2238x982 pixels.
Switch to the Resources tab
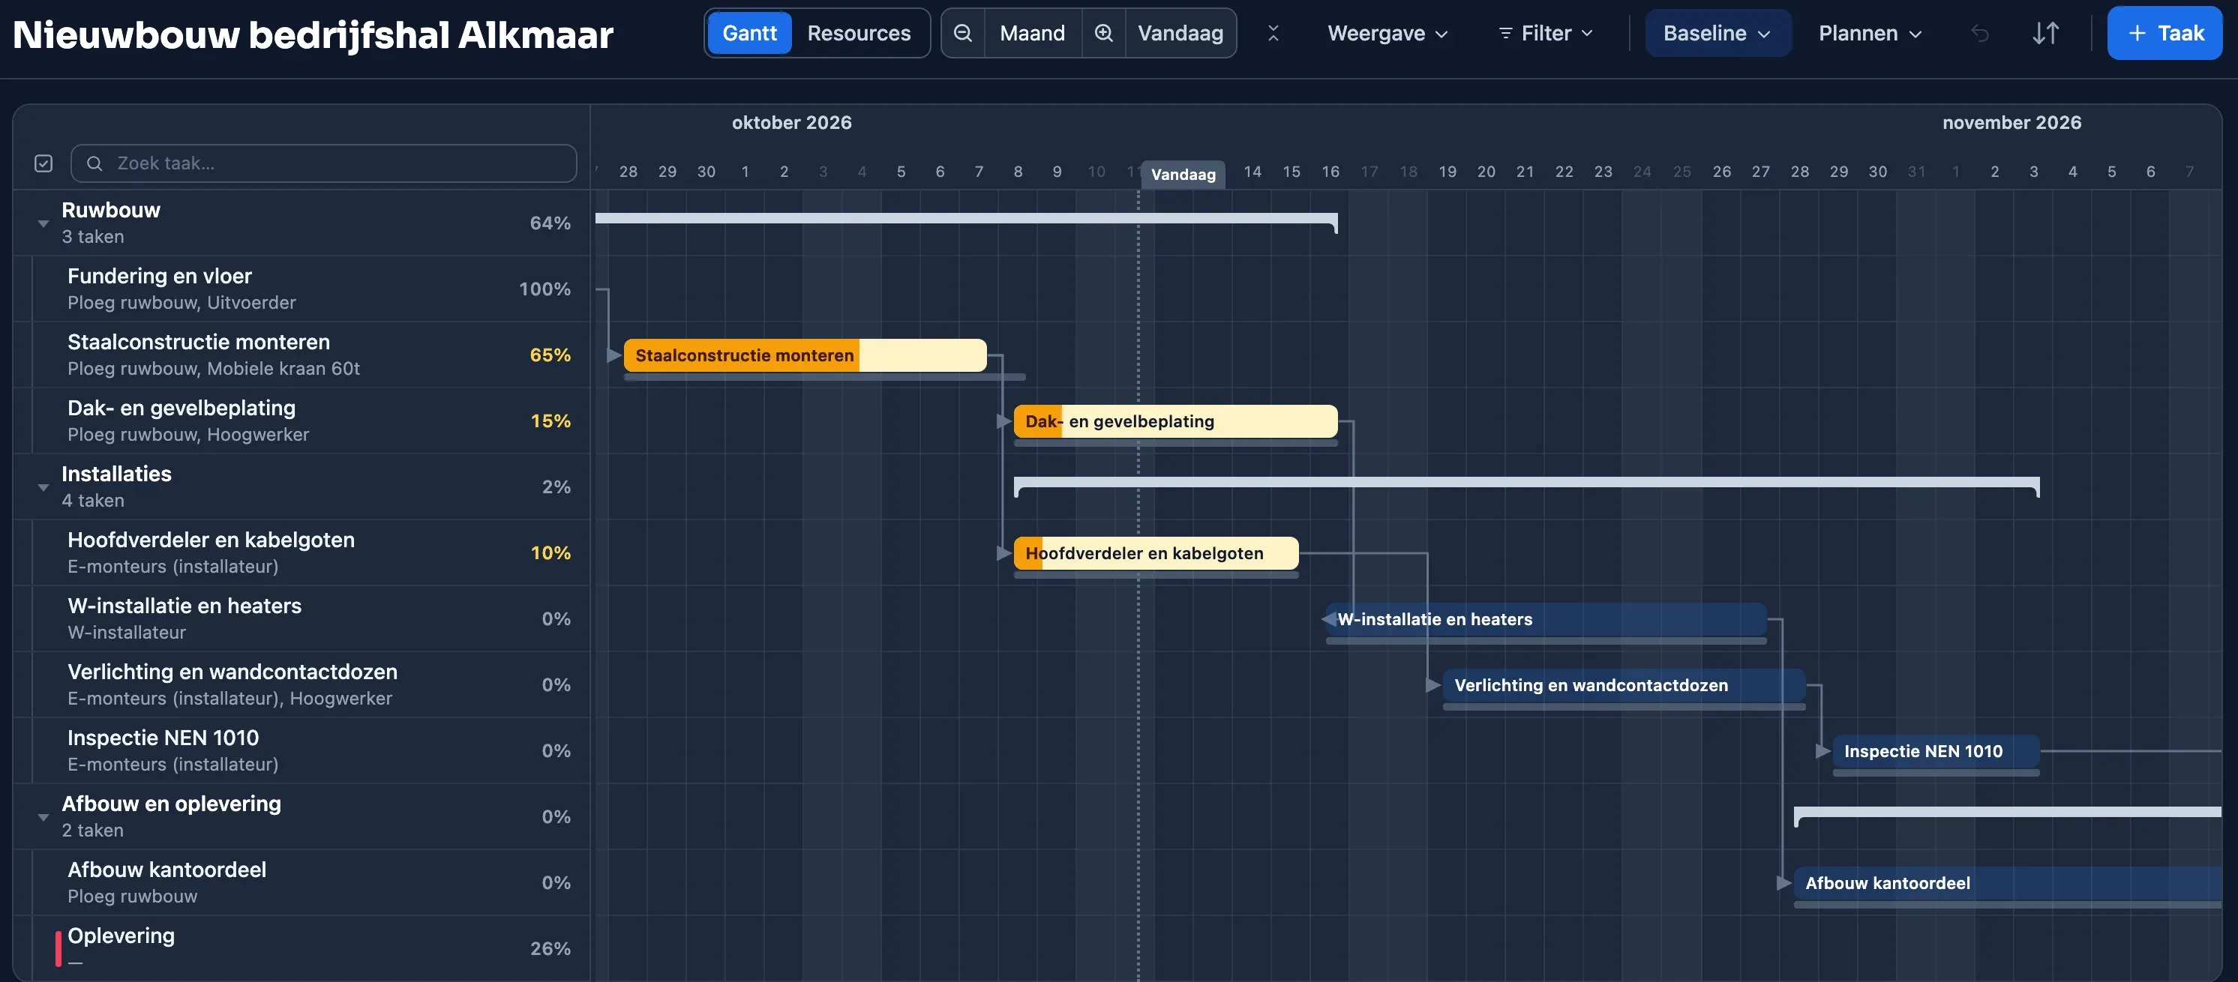(x=858, y=33)
